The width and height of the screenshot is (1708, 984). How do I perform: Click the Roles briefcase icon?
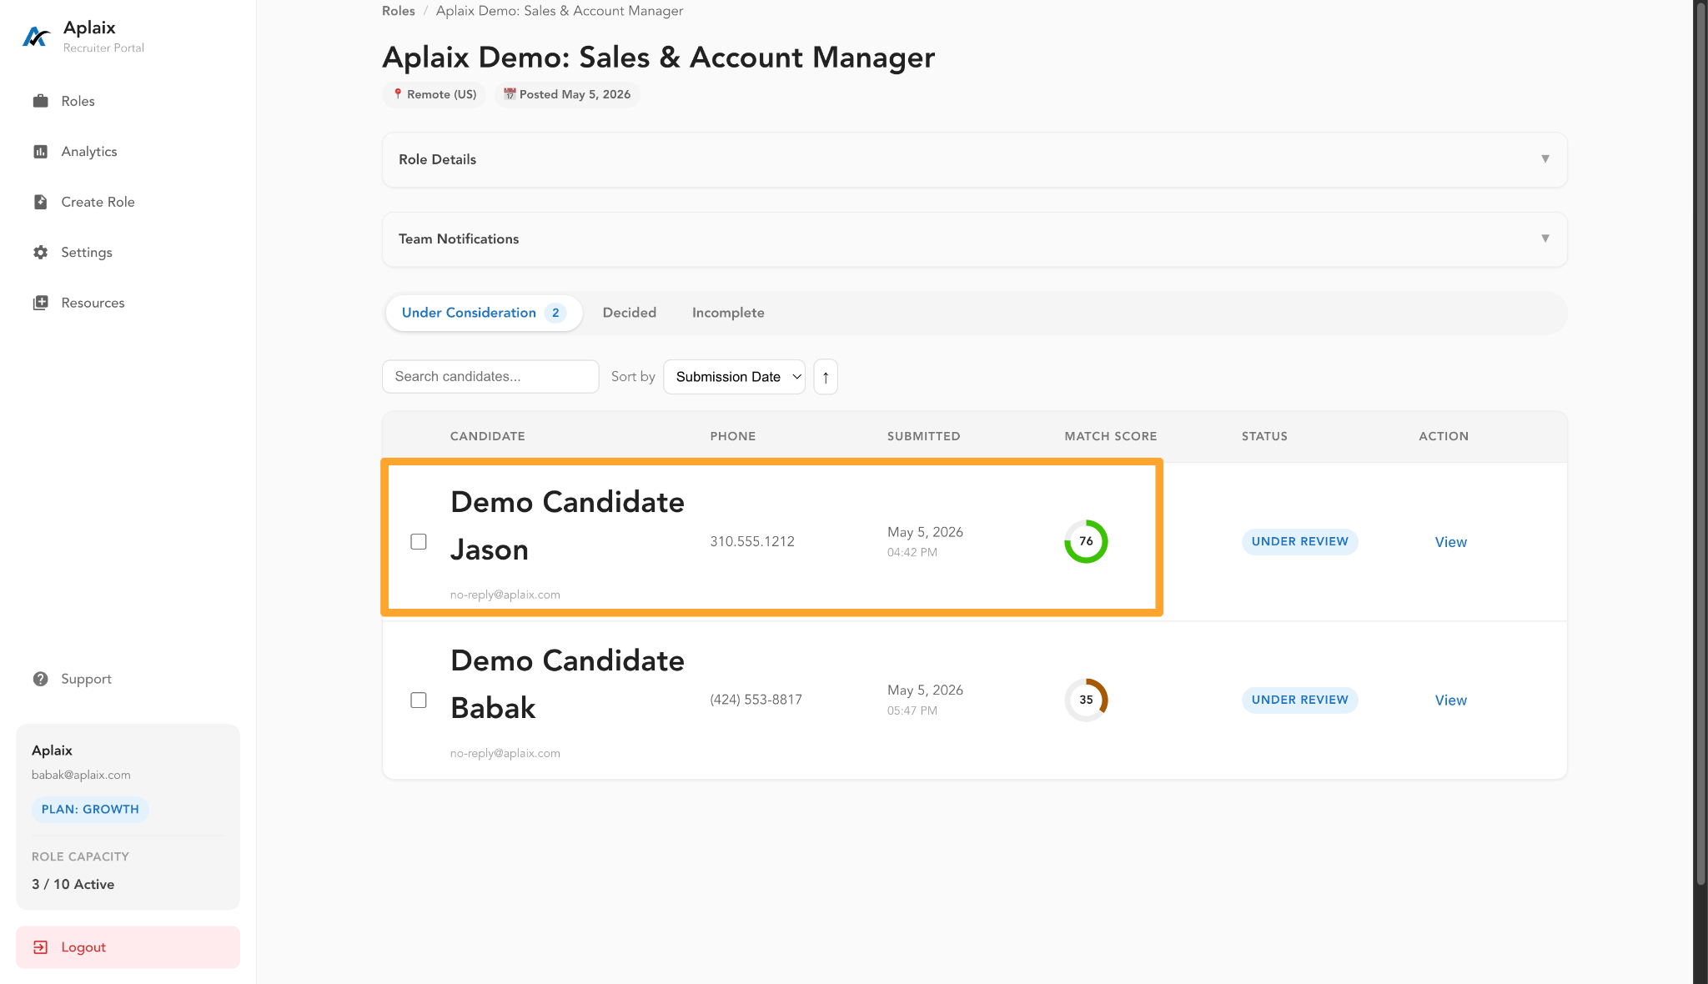tap(40, 101)
